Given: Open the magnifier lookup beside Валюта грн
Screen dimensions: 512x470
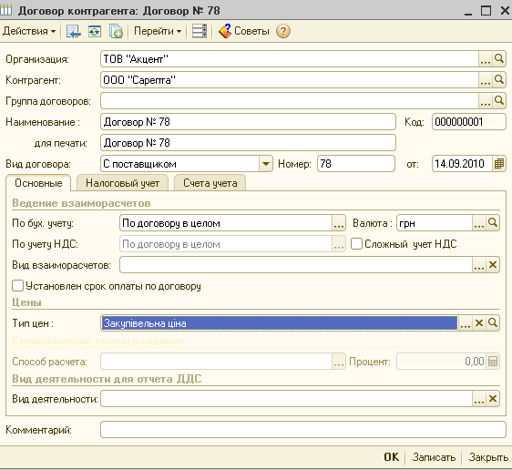Looking at the screenshot, I should 492,223.
